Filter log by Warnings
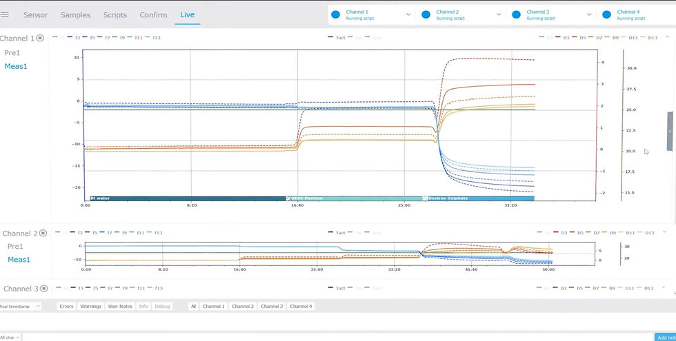Viewport: 676px width, 341px height. [90, 306]
